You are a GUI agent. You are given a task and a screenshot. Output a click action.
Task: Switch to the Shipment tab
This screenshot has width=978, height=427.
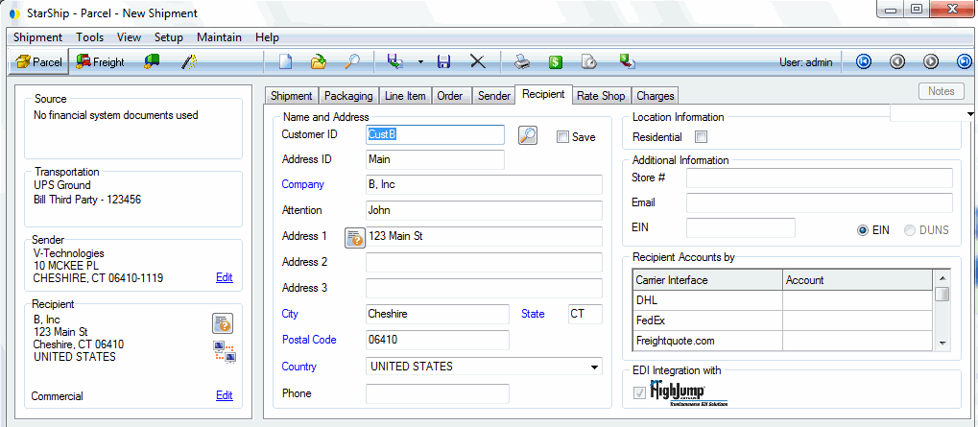tap(292, 95)
